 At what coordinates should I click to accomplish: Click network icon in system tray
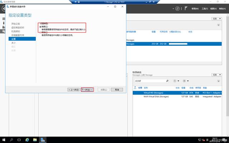click(x=200, y=140)
